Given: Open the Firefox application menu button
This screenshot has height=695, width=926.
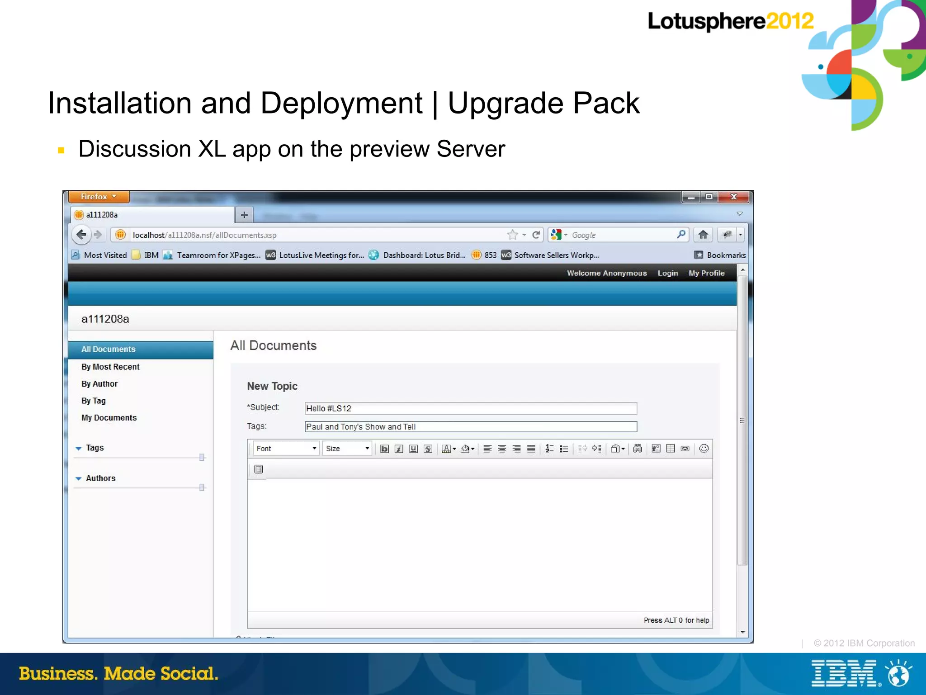Looking at the screenshot, I should (99, 197).
